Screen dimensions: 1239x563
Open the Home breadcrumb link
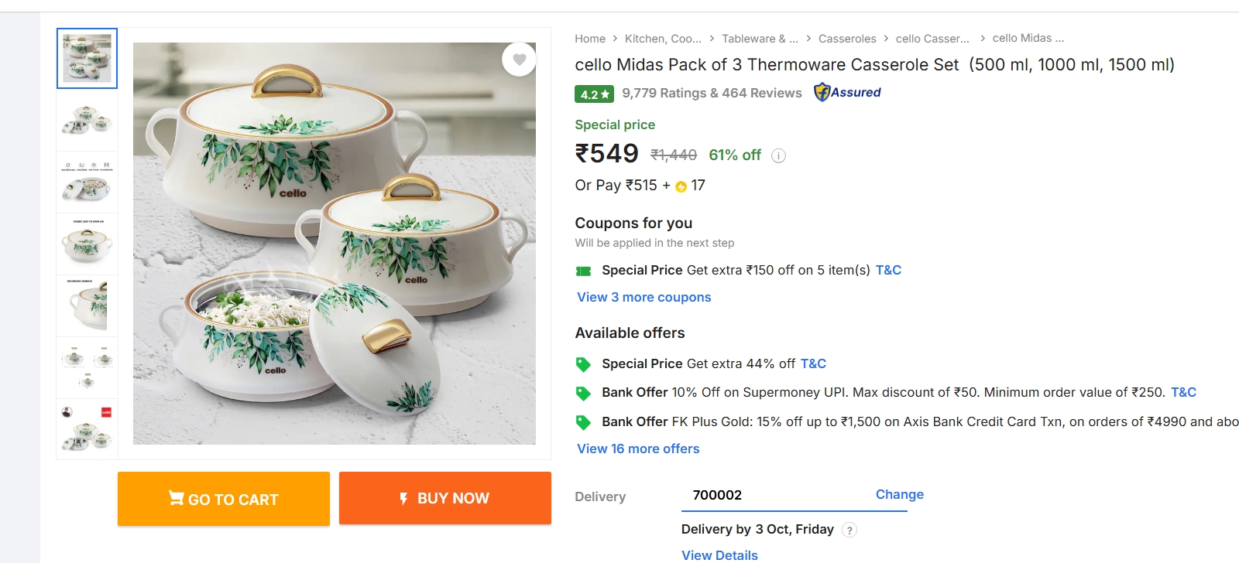pyautogui.click(x=590, y=38)
